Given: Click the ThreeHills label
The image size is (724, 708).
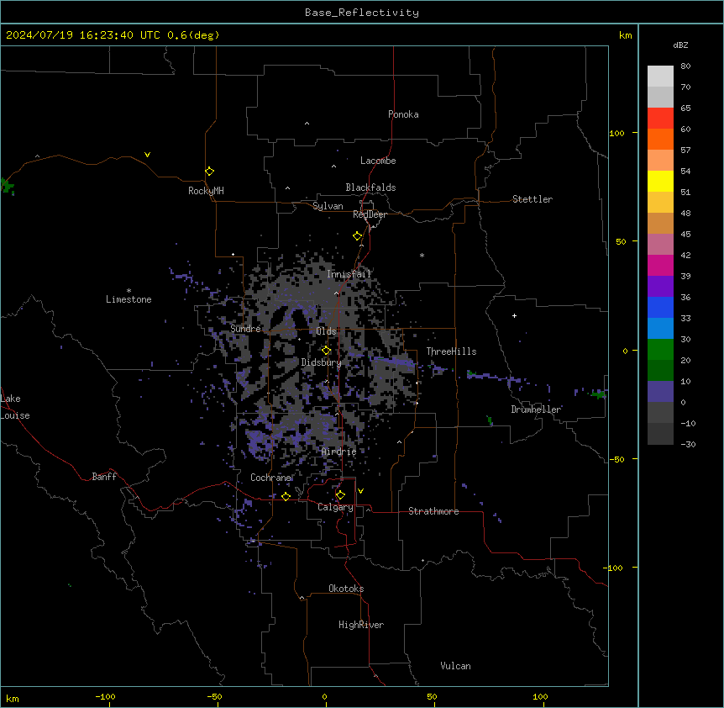Looking at the screenshot, I should tap(451, 351).
